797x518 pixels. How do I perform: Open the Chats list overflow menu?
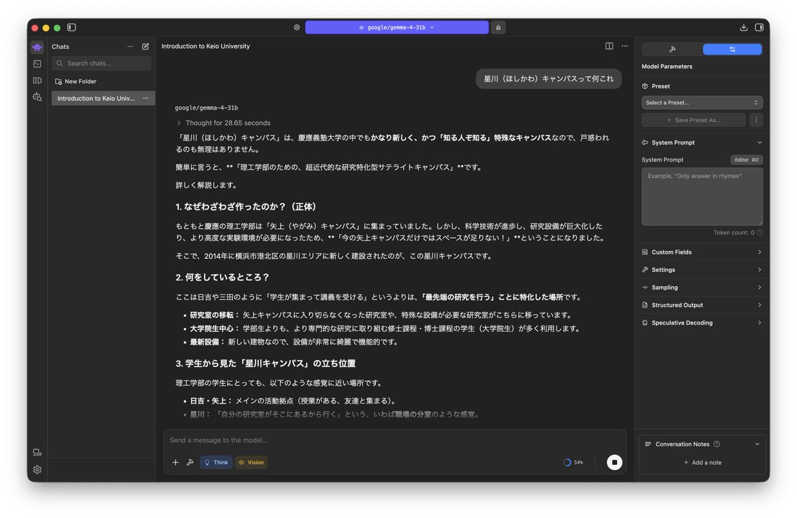pos(130,46)
